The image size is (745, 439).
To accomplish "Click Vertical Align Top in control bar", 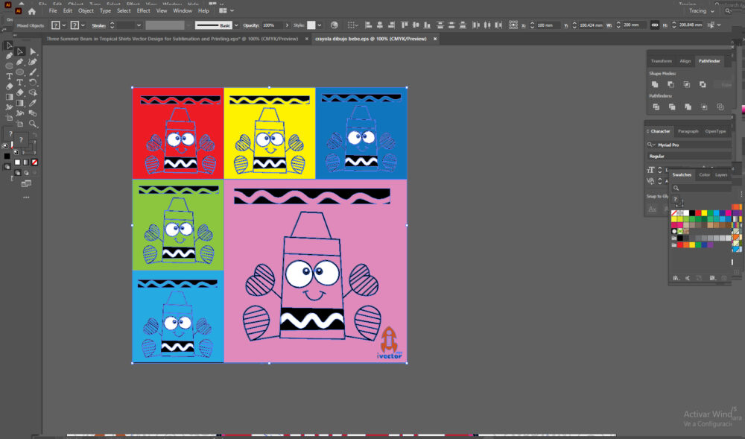I will [x=405, y=25].
